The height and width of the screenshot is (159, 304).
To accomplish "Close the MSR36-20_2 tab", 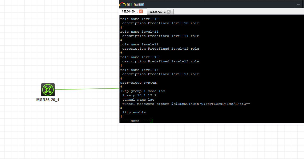I will (169, 12).
